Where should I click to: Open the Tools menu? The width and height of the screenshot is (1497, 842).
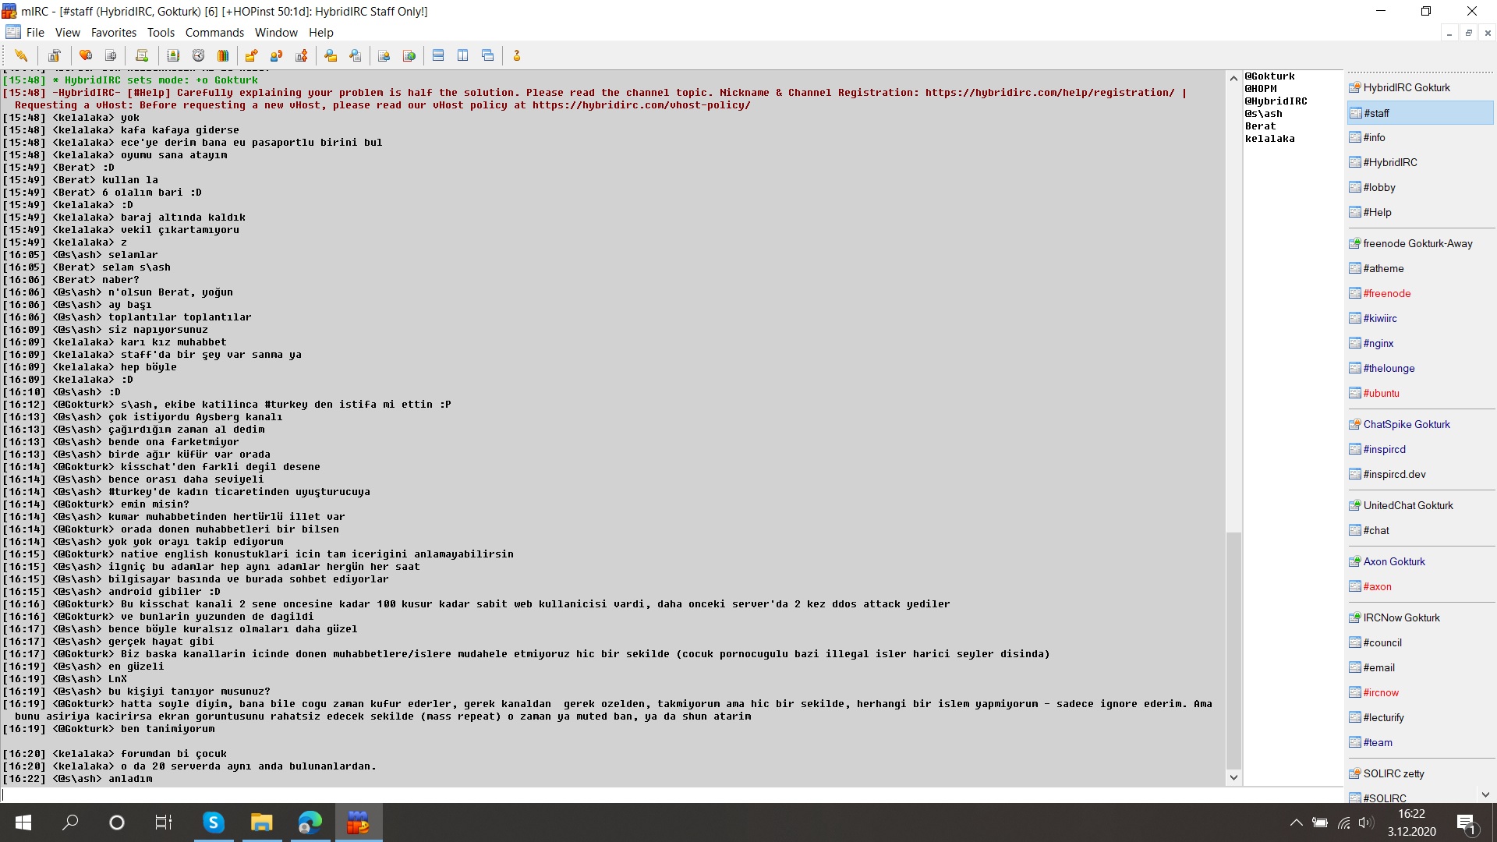pyautogui.click(x=161, y=33)
